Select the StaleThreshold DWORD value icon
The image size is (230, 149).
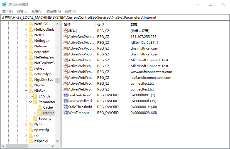(x=65, y=107)
